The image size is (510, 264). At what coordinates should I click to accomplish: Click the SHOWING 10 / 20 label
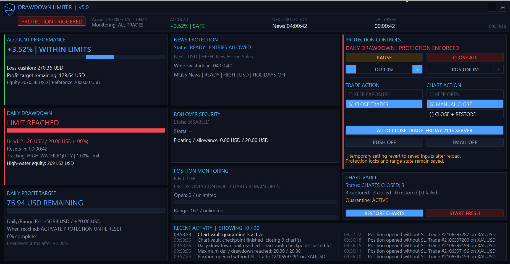point(239,228)
